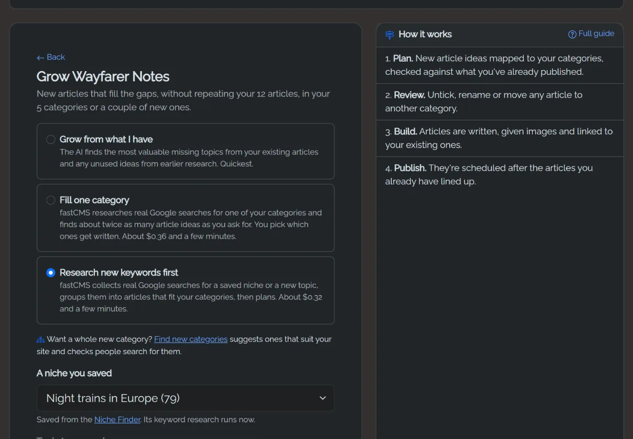Click the 'A niche you saved' label
This screenshot has height=439, width=633.
click(74, 373)
